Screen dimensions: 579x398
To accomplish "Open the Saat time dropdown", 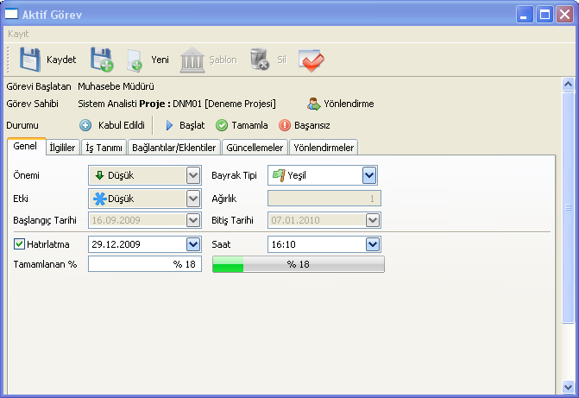I will pyautogui.click(x=371, y=244).
